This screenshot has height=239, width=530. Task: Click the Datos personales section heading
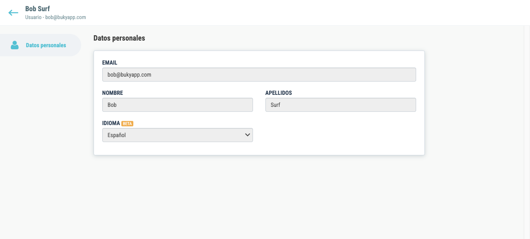tap(119, 38)
